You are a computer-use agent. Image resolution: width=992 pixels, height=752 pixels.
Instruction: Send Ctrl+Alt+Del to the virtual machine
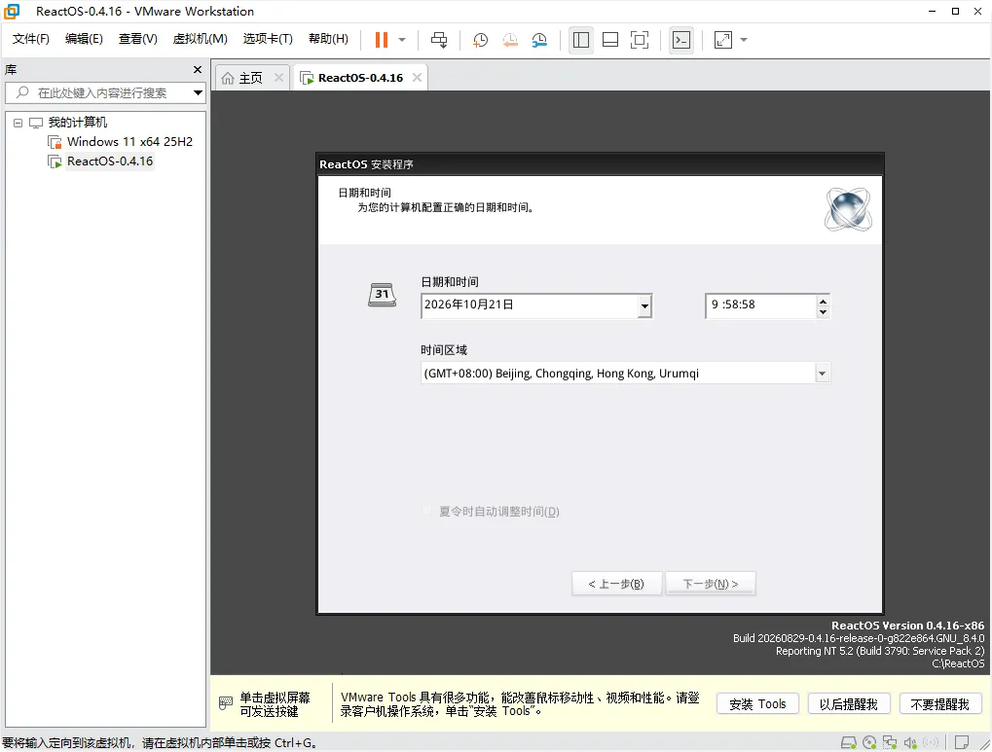click(439, 40)
